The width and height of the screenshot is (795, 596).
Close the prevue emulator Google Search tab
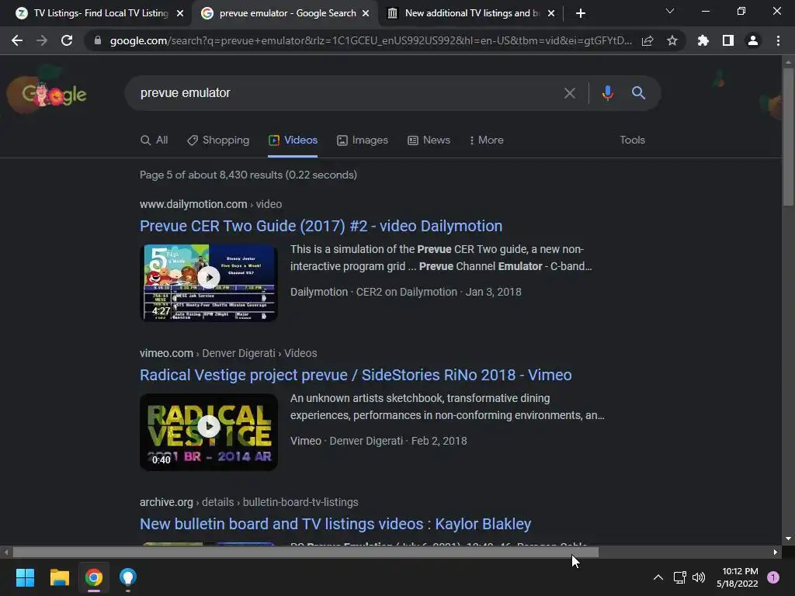click(x=366, y=13)
